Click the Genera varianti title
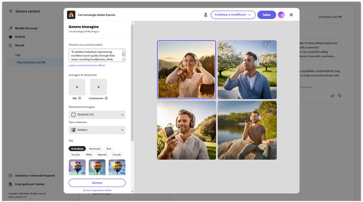 tap(28, 11)
